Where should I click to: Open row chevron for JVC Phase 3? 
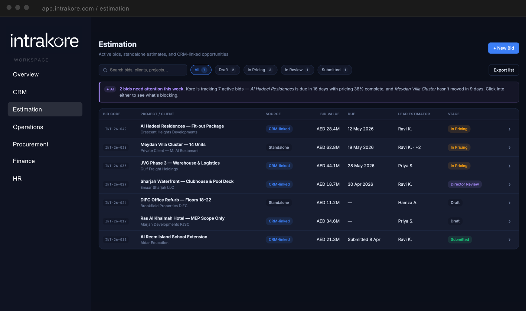click(x=509, y=166)
